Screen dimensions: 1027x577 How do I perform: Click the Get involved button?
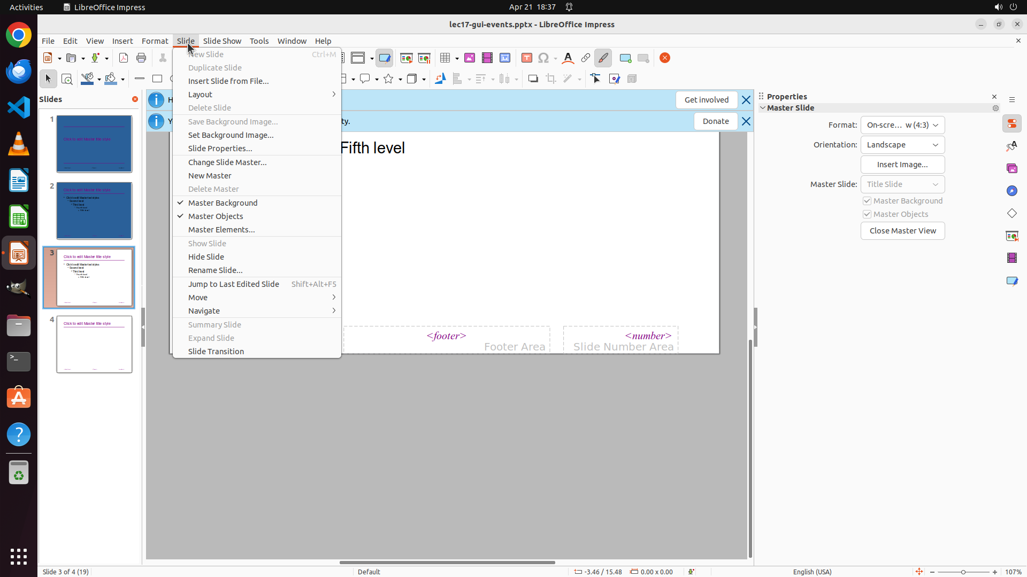[706, 100]
